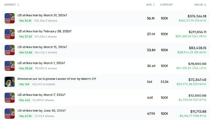Click the flag icon for the March 1 market

point(9,66)
